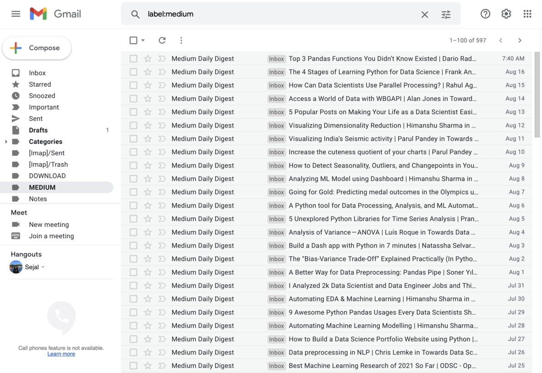Click the Join a meeting keyboard icon

[16, 236]
